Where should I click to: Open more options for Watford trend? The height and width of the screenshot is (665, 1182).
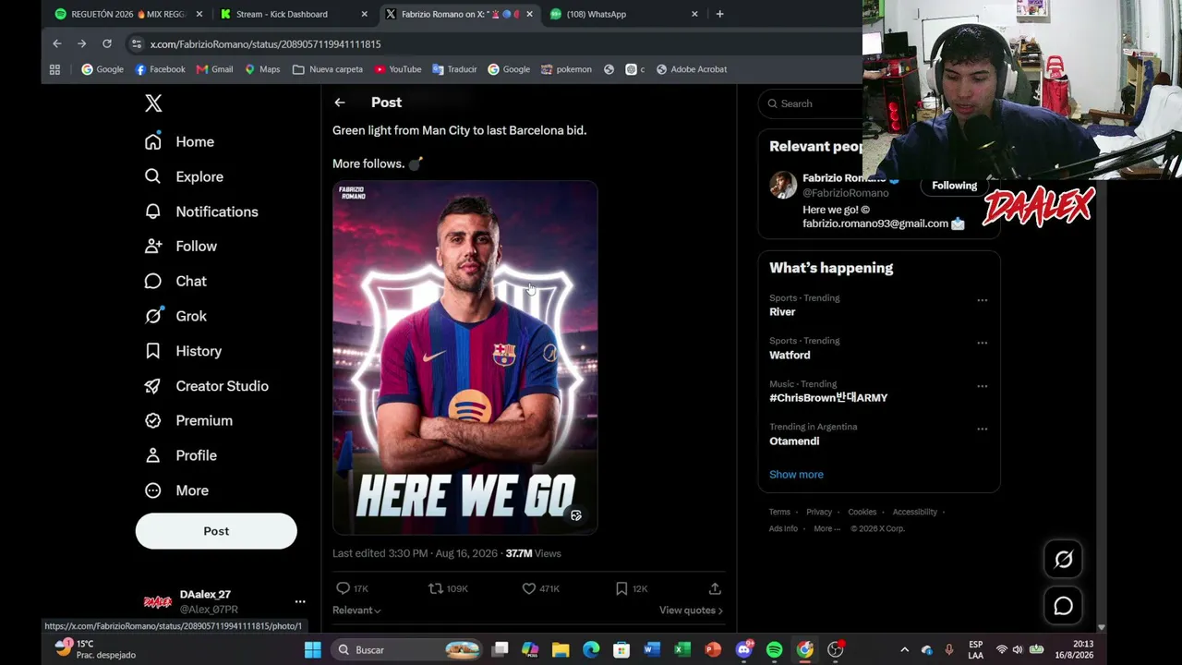pyautogui.click(x=983, y=343)
